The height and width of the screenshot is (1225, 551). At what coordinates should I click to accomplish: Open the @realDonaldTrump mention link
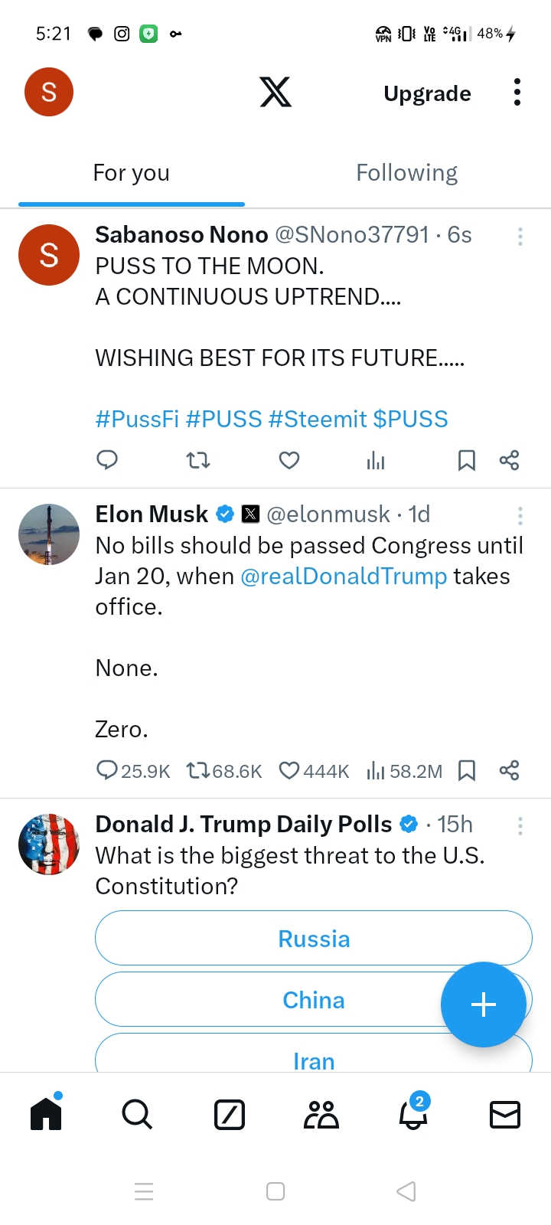tap(344, 577)
